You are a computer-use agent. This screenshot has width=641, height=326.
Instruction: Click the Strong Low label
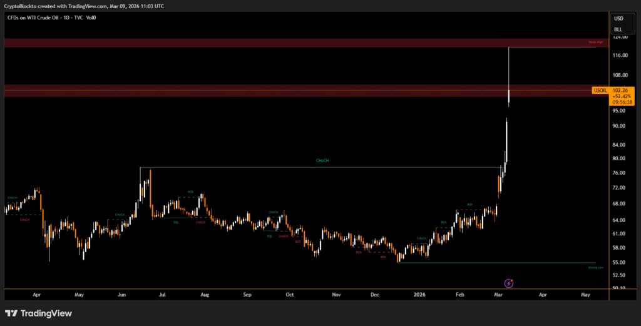click(595, 267)
